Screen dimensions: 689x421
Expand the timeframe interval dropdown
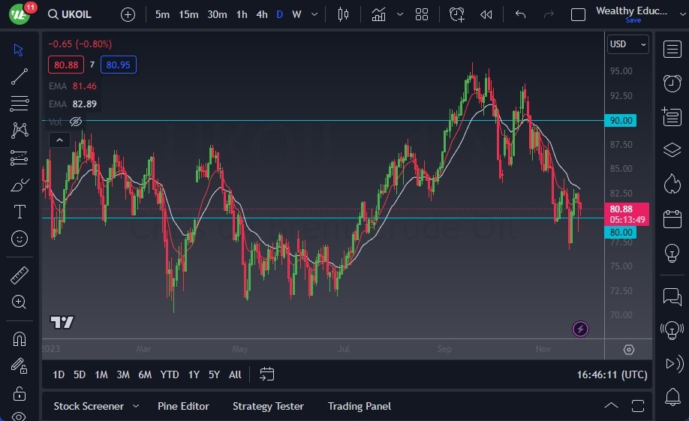(314, 14)
